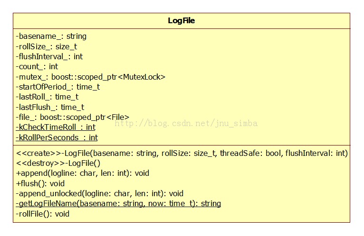Viewport: 364px width, 236px height.
Task: Click the flushInterval_ int attribute
Action: click(49, 56)
